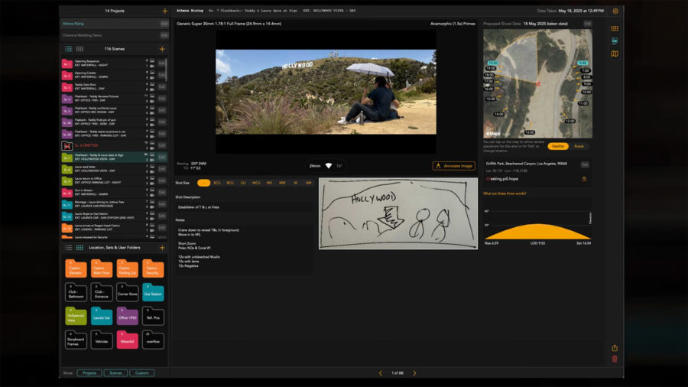
Task: Click into the Shot Description field
Action: [x=245, y=207]
